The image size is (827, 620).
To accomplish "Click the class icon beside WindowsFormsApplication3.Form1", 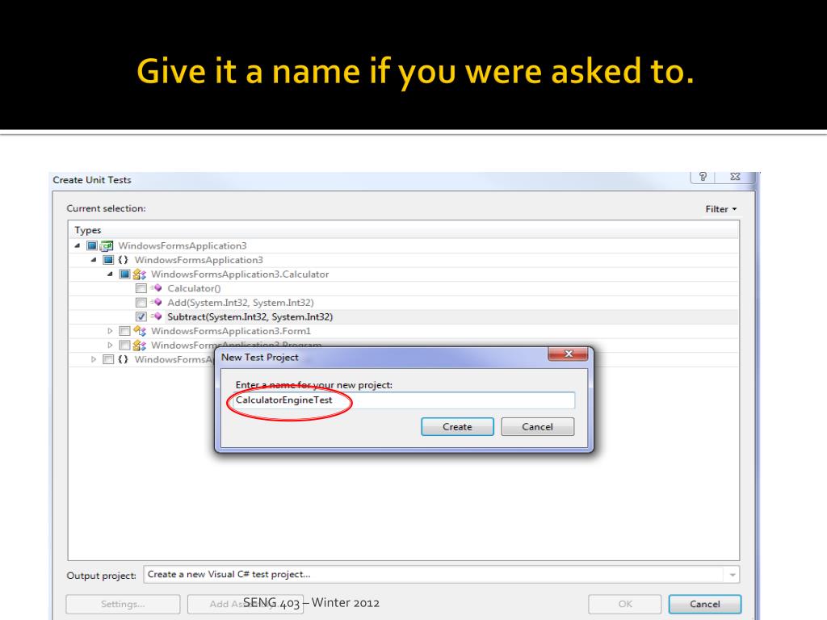I will click(139, 331).
